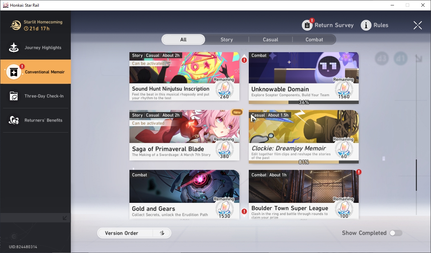Image resolution: width=431 pixels, height=253 pixels.
Task: Click the Starlit Homecoming event icon
Action: point(16,25)
